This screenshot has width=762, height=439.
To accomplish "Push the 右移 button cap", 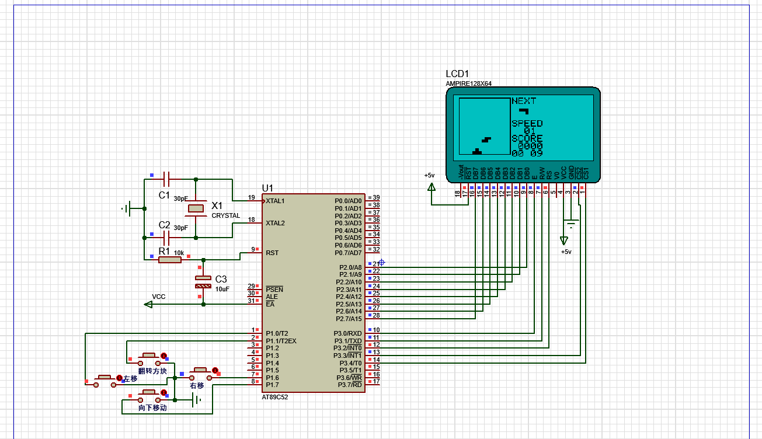I will coord(200,370).
